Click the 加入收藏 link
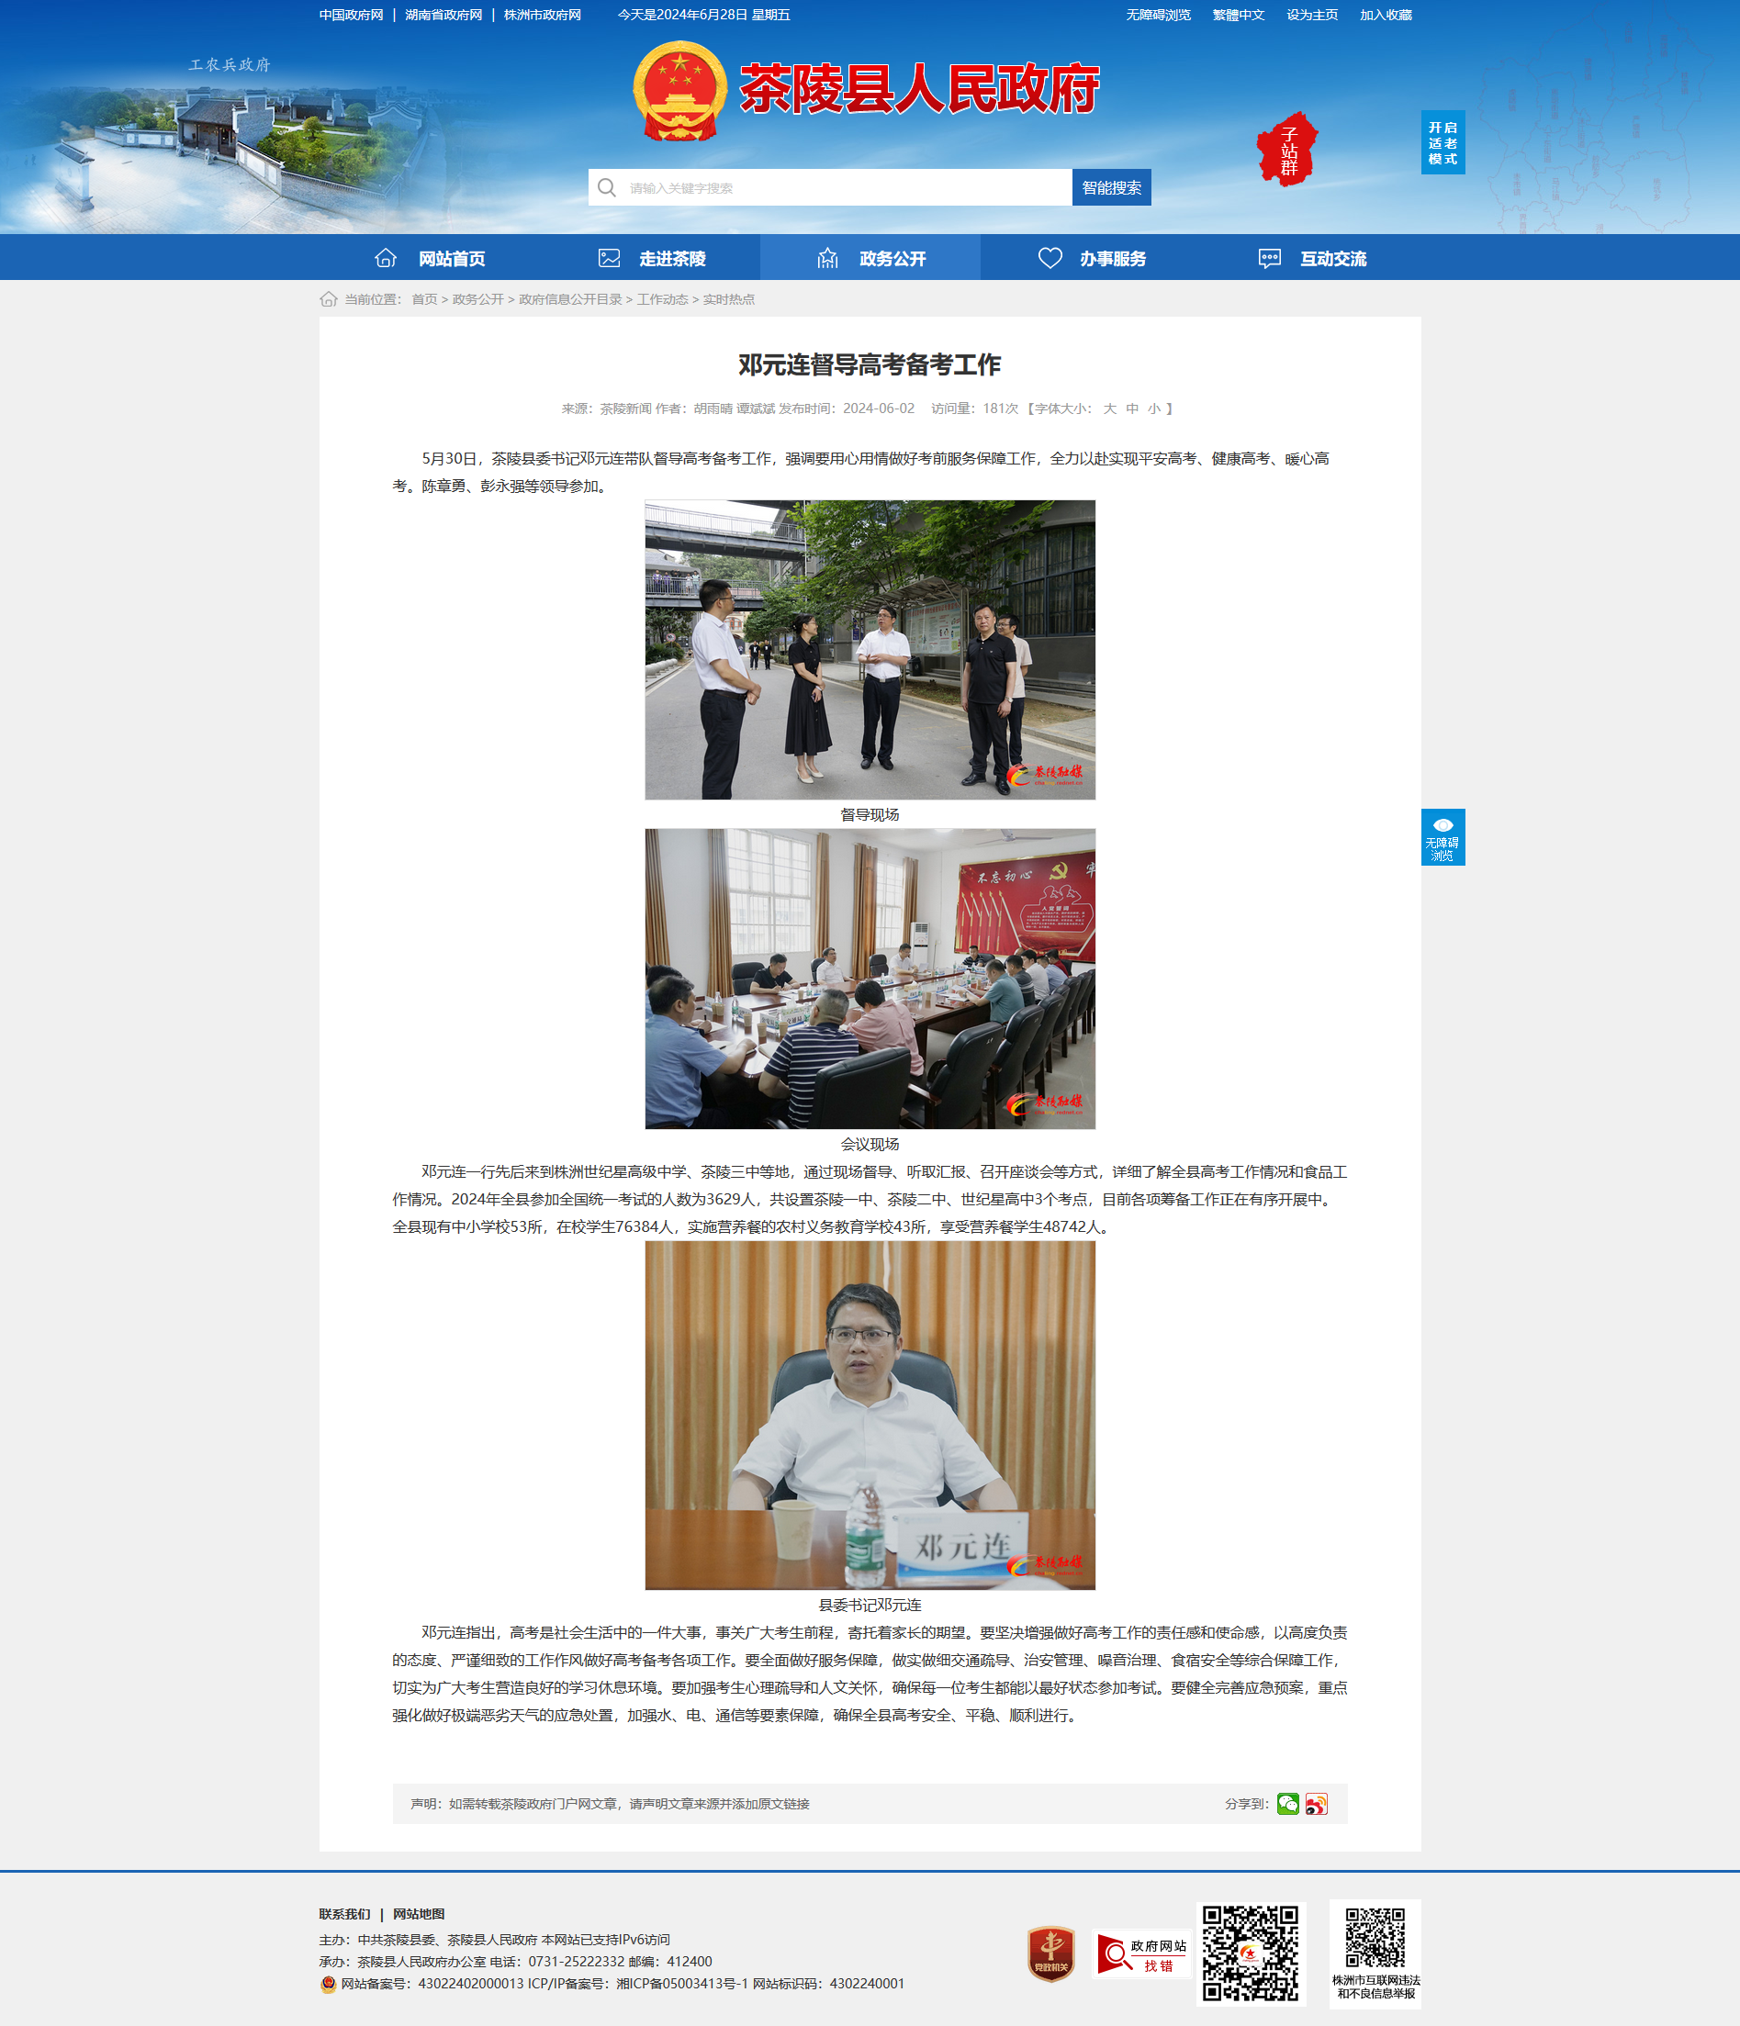 pos(1386,15)
